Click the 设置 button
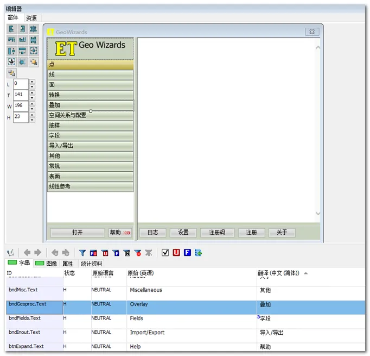 183,233
